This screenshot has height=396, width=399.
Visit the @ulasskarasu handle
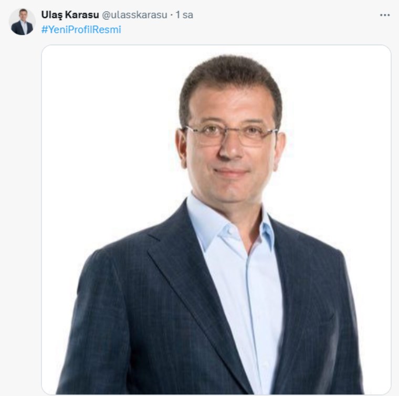(134, 15)
